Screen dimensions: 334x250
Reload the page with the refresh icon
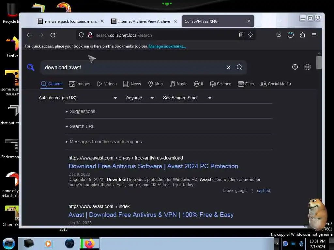[53, 35]
